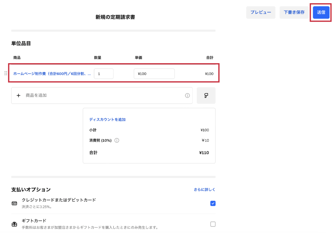Click the 単価 field showing ¥100

(154, 74)
